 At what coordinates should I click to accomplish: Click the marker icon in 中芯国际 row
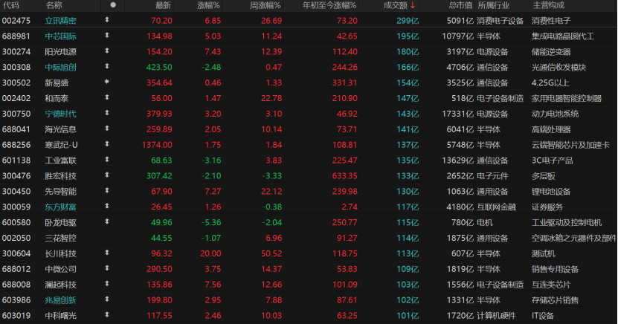coord(107,36)
